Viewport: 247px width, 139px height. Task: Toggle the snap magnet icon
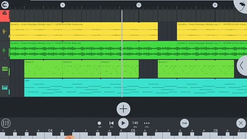click(x=5, y=5)
